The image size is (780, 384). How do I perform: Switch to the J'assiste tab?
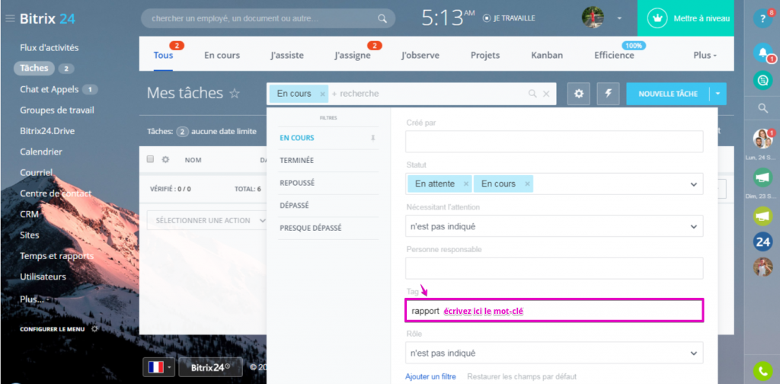(287, 55)
